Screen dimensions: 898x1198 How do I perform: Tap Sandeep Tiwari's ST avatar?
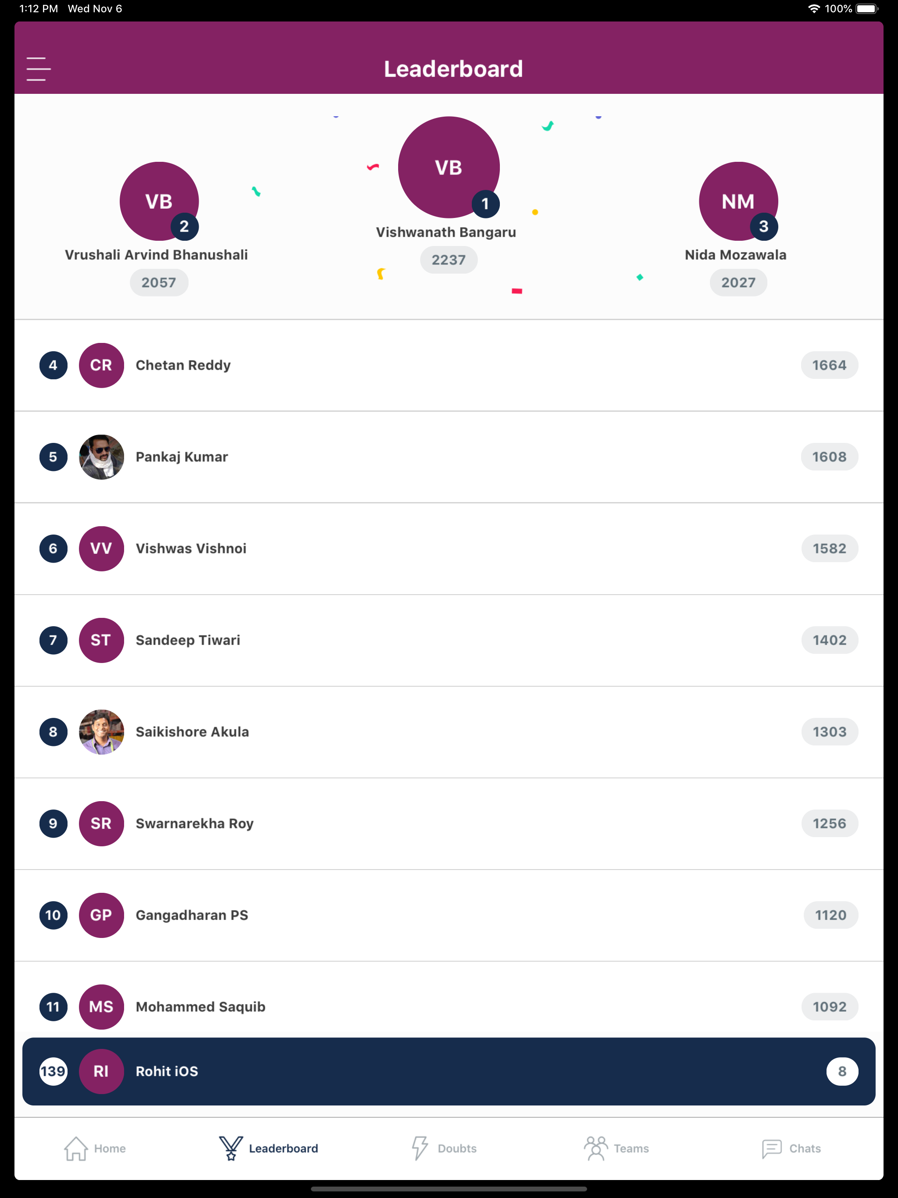pos(101,640)
